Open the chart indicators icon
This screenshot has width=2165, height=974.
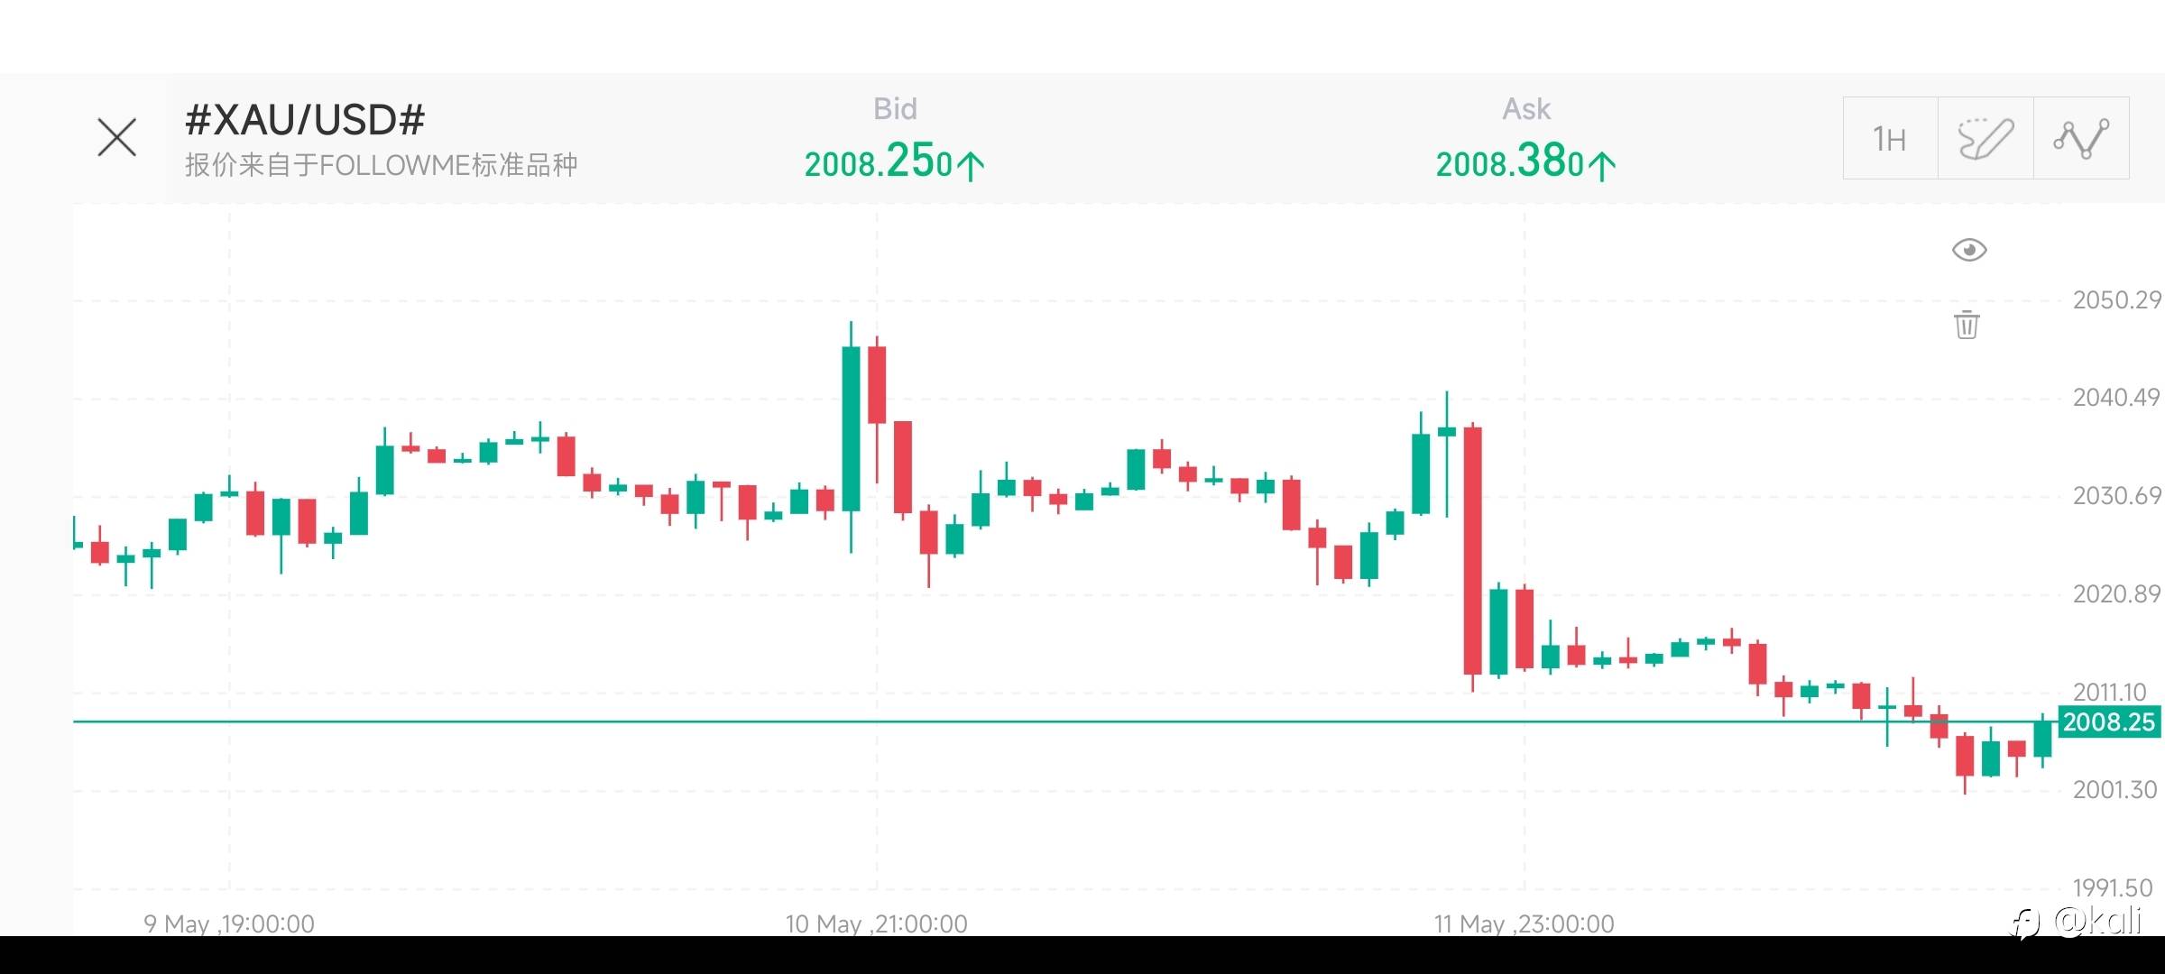2081,139
